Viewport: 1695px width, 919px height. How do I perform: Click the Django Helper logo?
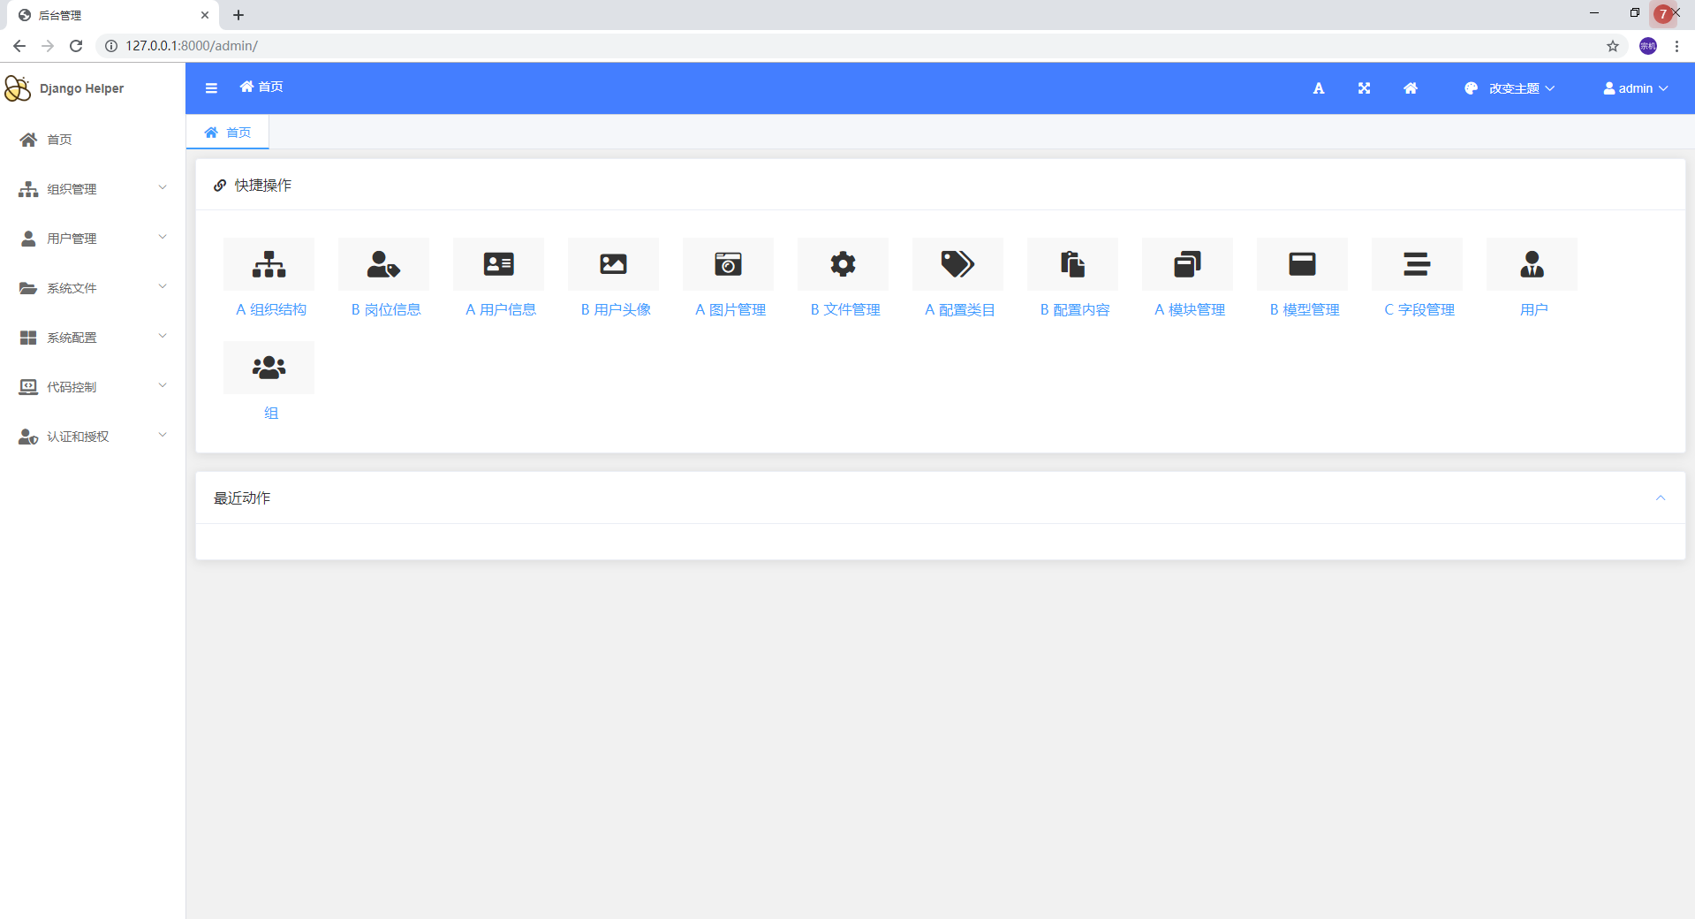pyautogui.click(x=65, y=88)
